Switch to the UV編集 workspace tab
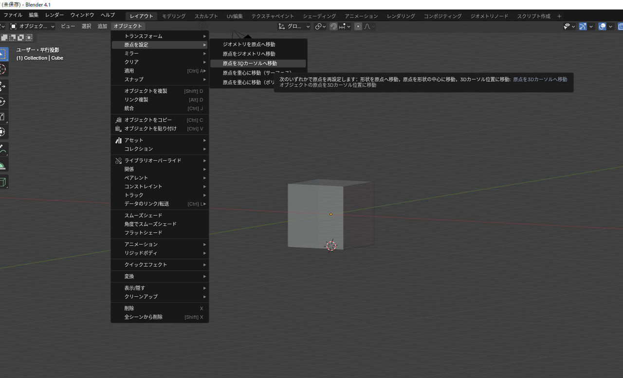Screen dimensions: 623x378 [x=235, y=16]
